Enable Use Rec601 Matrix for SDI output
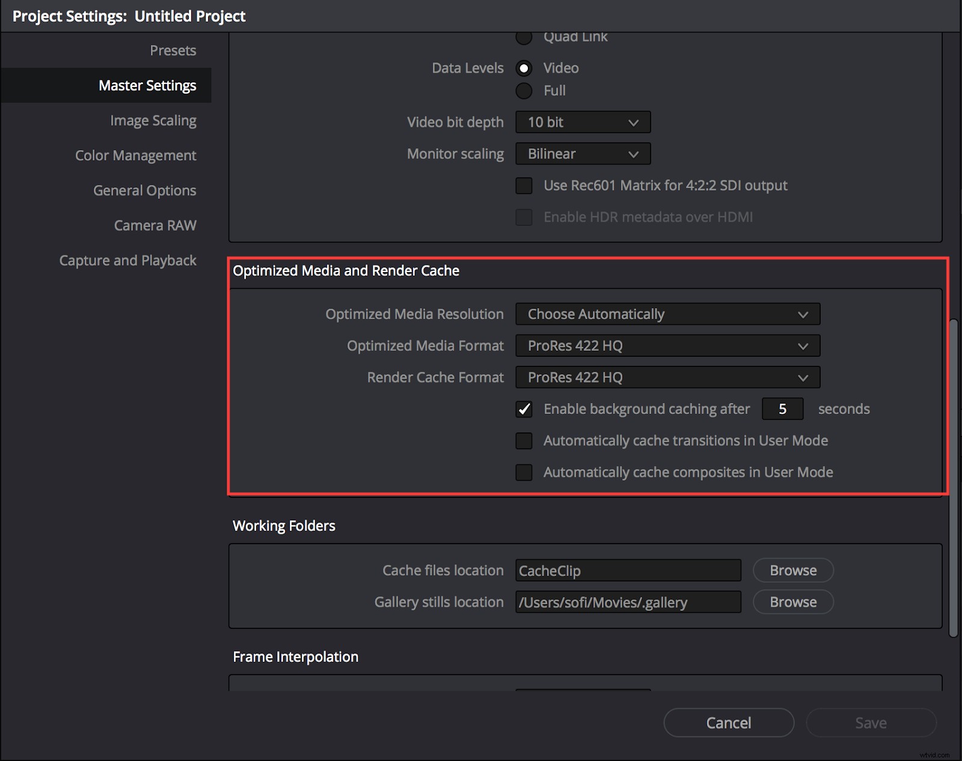 [x=524, y=186]
